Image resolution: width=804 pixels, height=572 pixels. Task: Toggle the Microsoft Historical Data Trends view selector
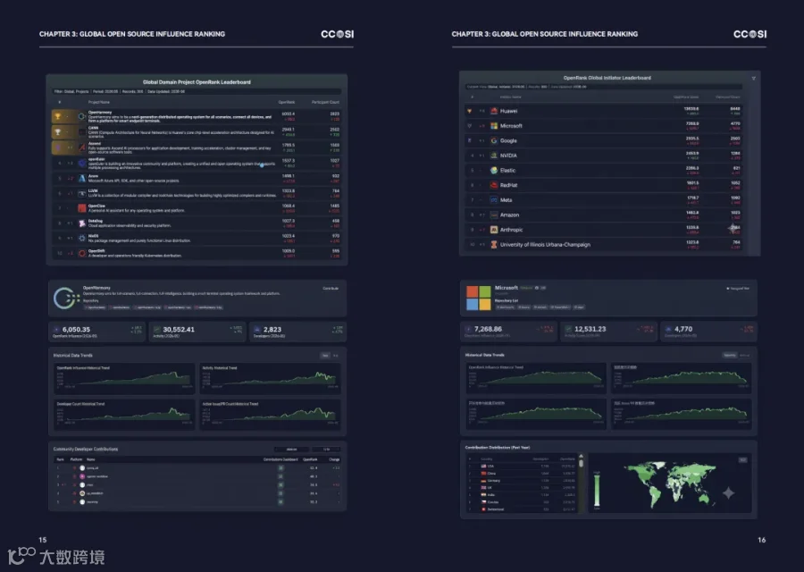(x=730, y=355)
